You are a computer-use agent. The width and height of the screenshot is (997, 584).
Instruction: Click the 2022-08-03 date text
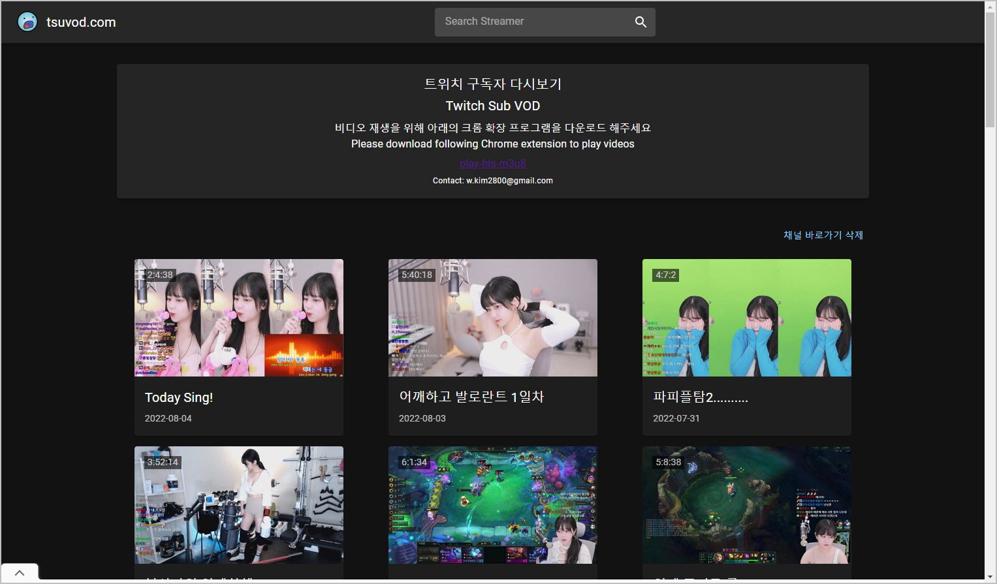pos(422,418)
